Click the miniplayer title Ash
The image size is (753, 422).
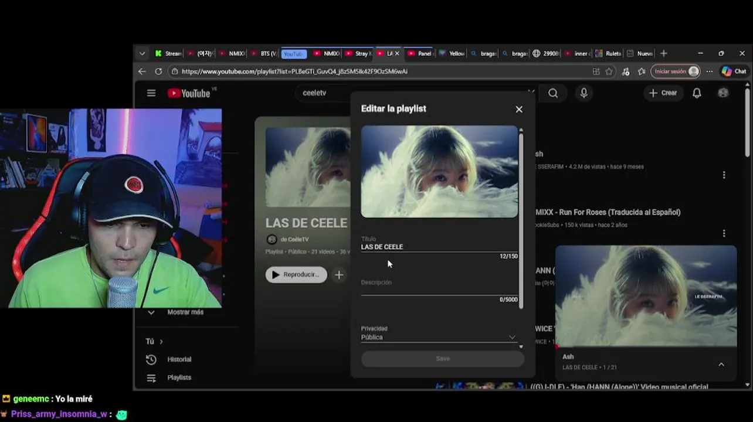[568, 356]
